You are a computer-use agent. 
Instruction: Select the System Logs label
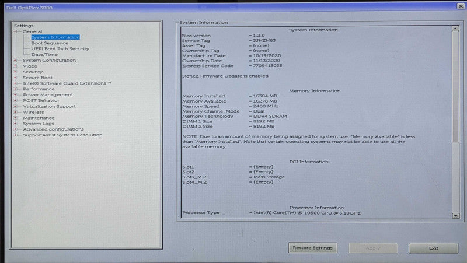(x=39, y=124)
